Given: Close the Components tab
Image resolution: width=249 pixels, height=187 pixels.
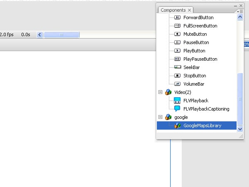Looking at the screenshot, I should point(190,10).
